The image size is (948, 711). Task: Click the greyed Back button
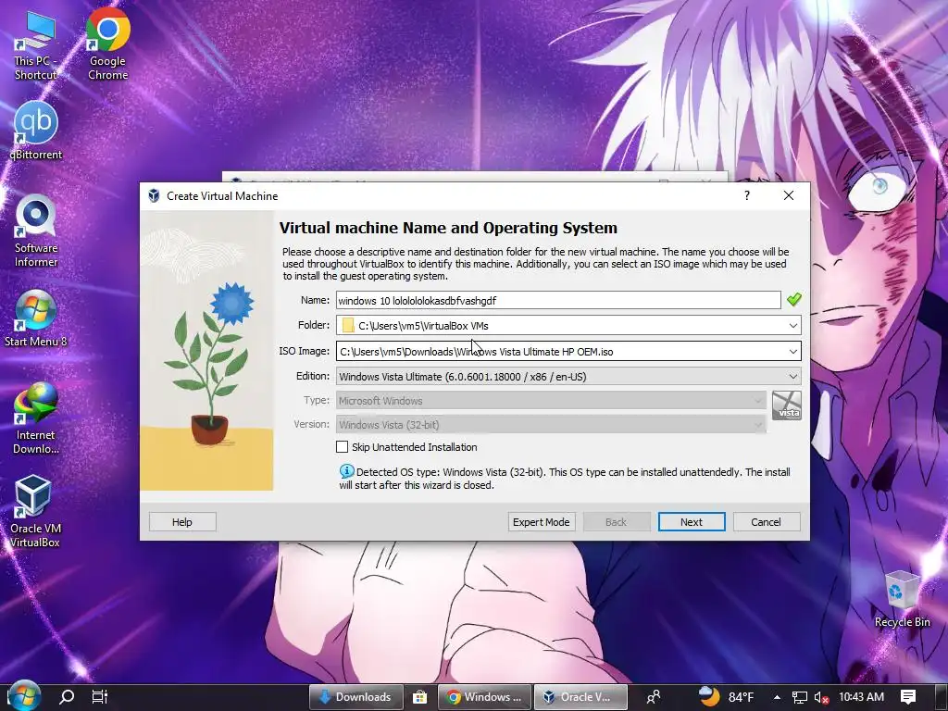point(616,522)
